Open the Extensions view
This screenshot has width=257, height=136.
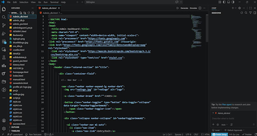coord(4,42)
